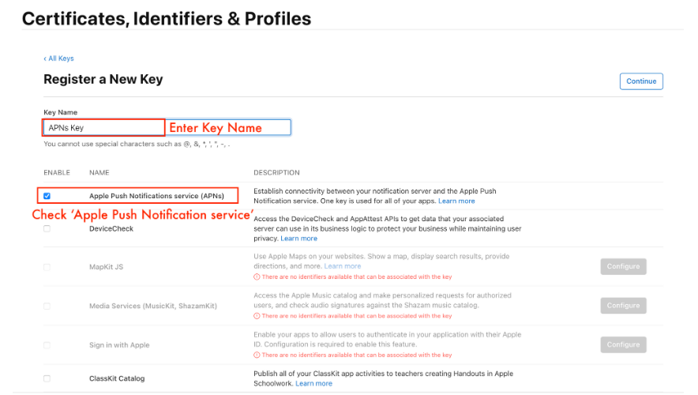Open Learn more link for DeviceCheck
The width and height of the screenshot is (698, 395).
(298, 239)
